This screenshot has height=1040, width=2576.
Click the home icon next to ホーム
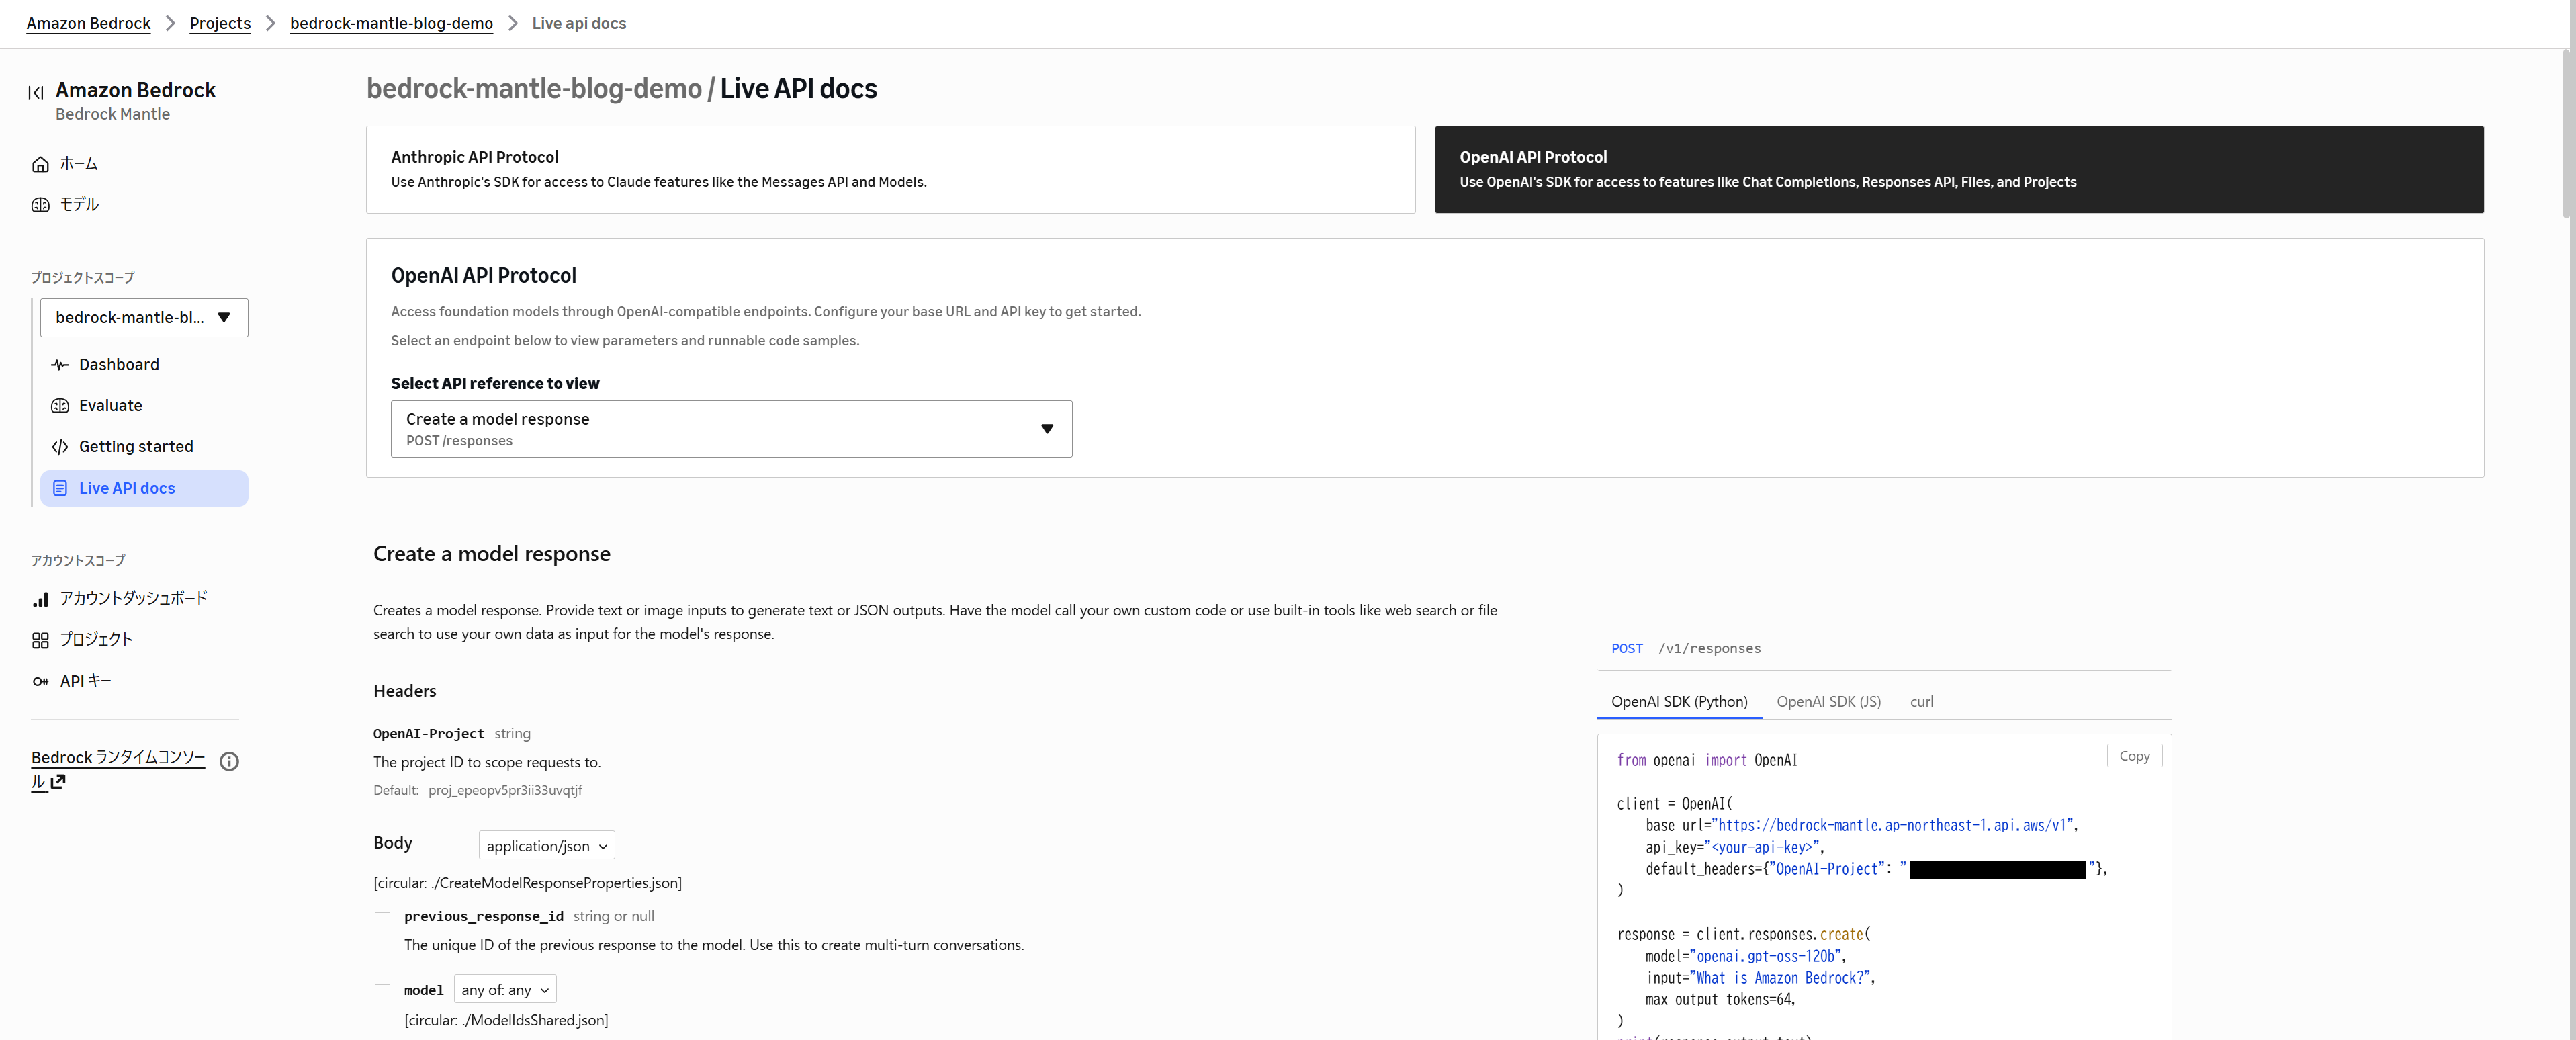(40, 164)
